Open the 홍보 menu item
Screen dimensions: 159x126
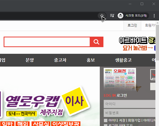pos(91,60)
